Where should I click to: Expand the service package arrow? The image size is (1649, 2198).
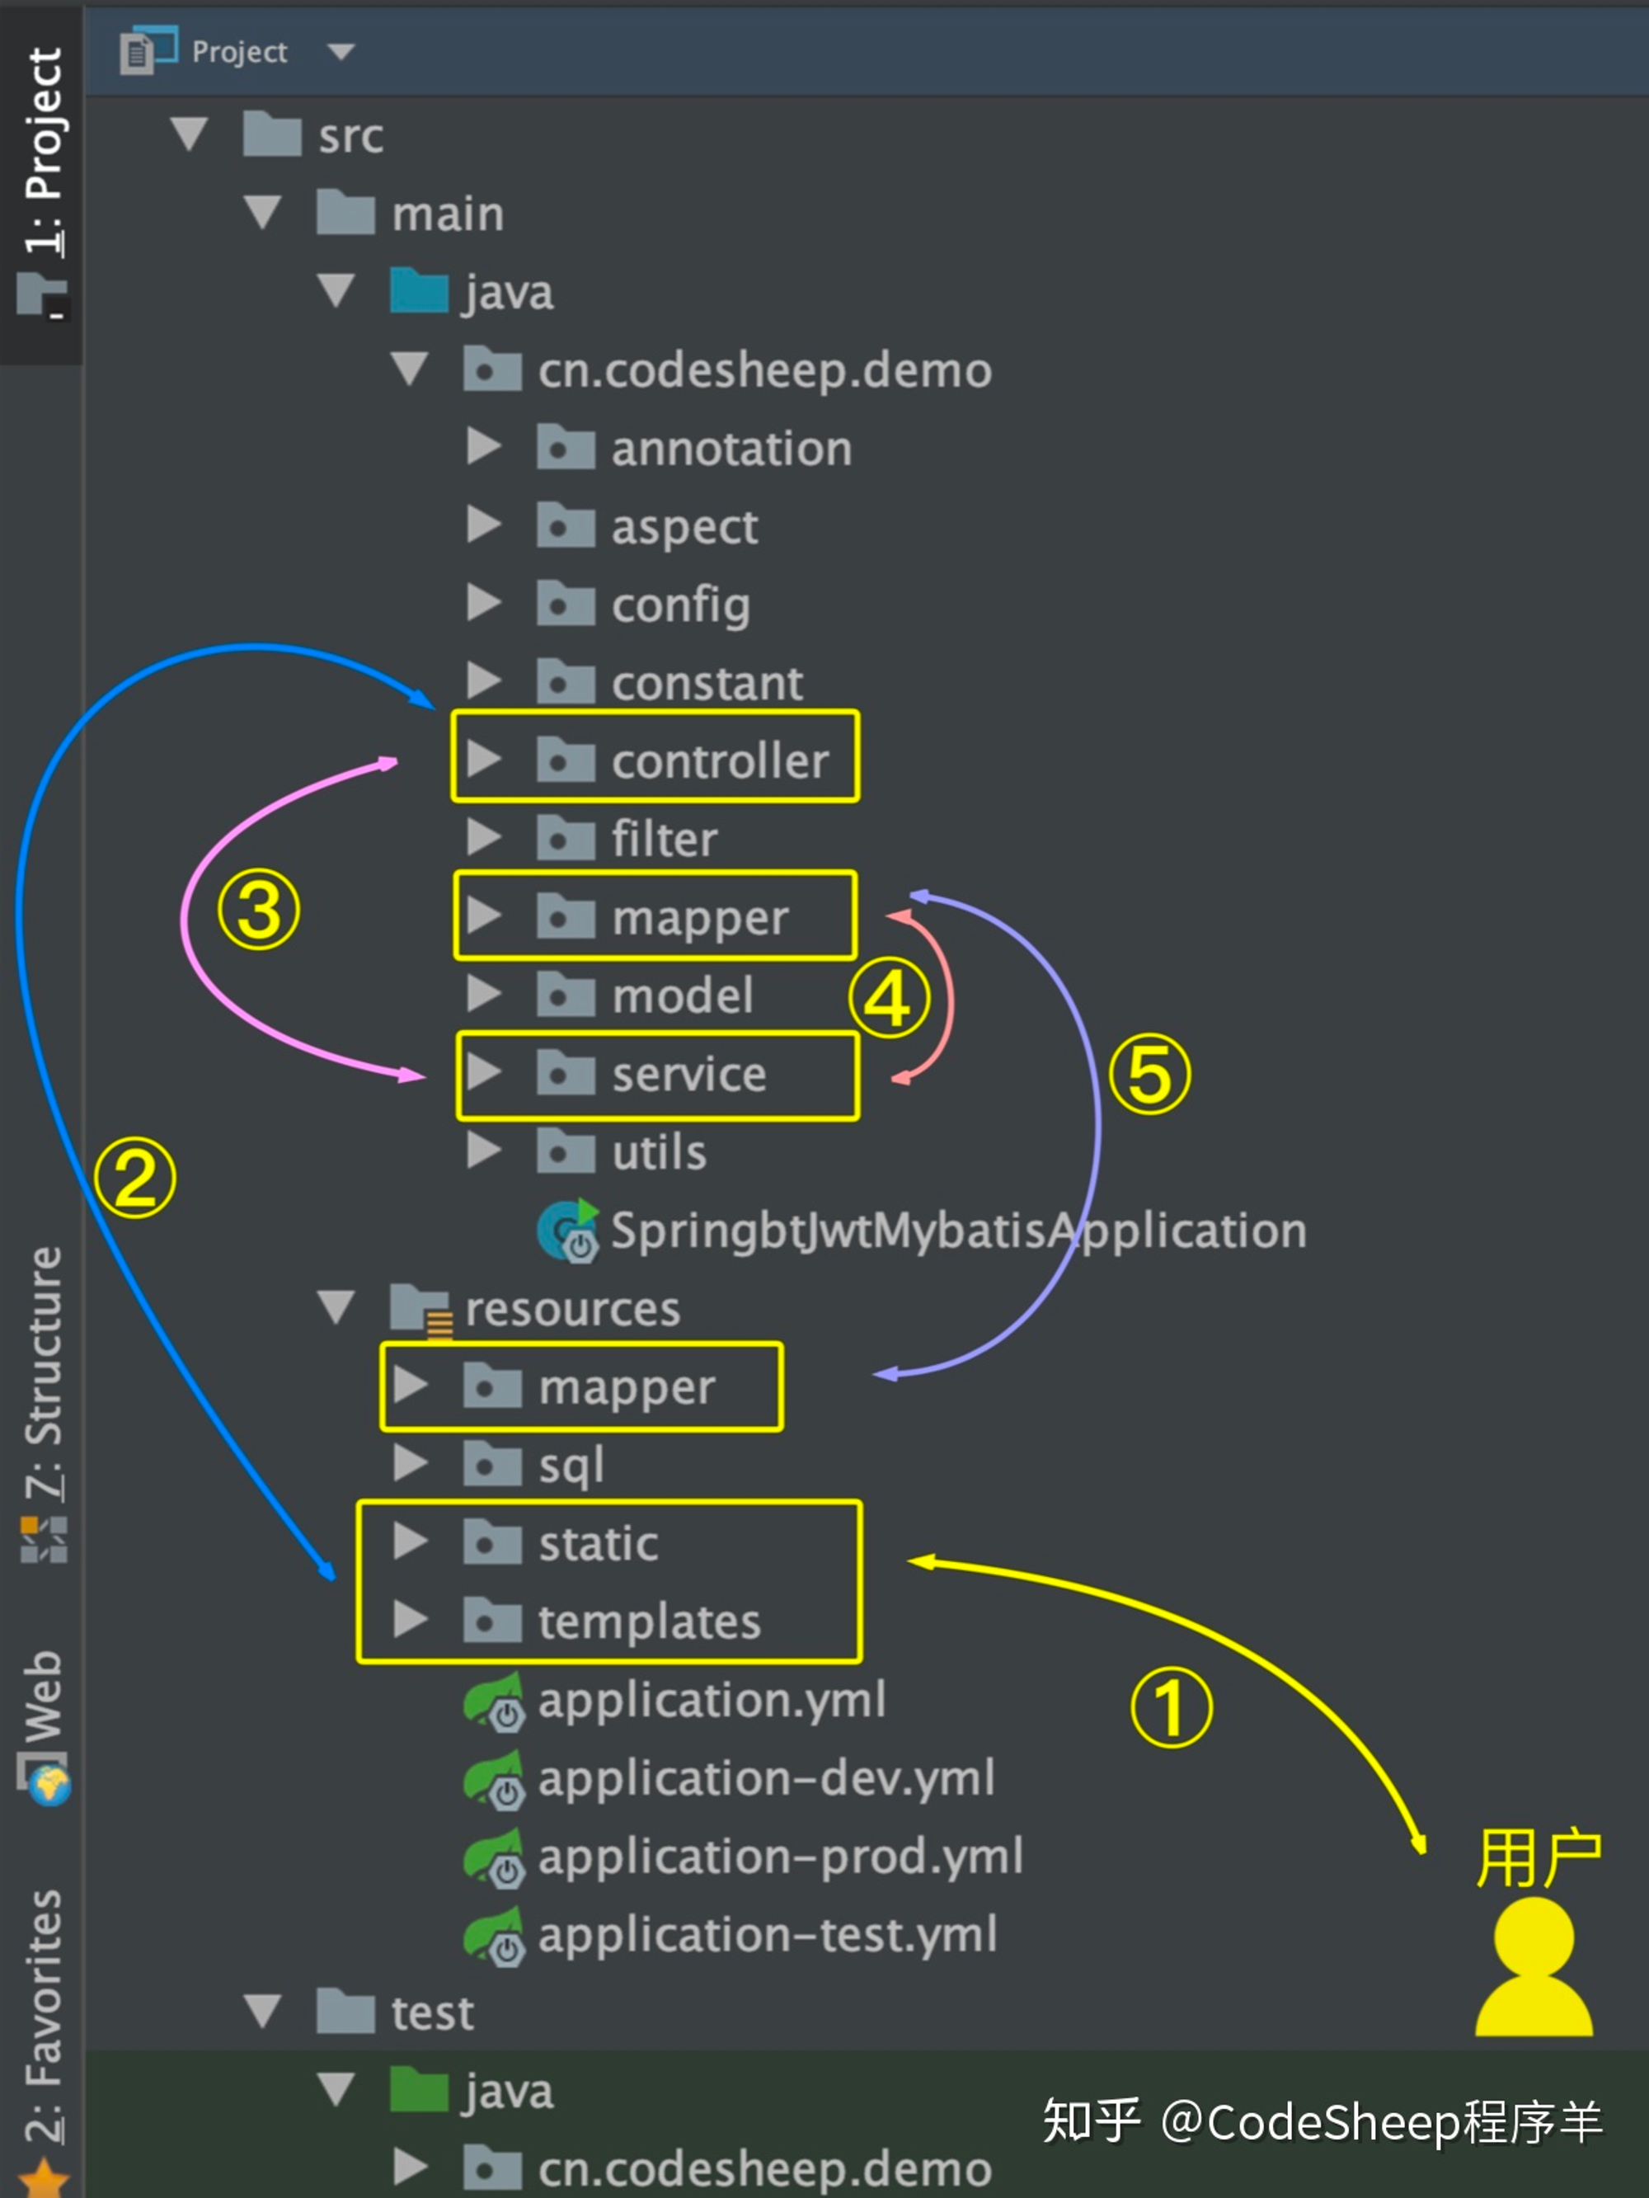coord(484,1072)
